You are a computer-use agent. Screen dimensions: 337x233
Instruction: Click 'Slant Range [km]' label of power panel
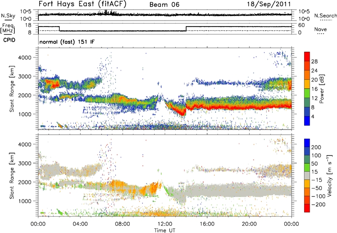(12, 89)
